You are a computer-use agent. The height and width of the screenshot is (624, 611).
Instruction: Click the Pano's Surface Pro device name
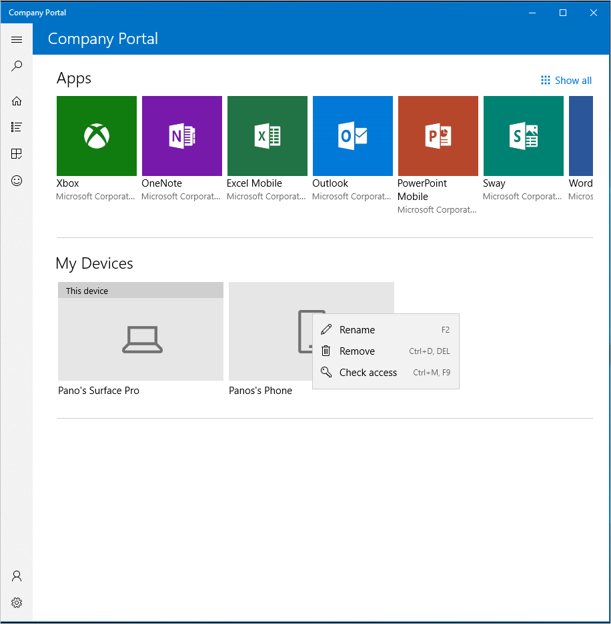click(98, 391)
